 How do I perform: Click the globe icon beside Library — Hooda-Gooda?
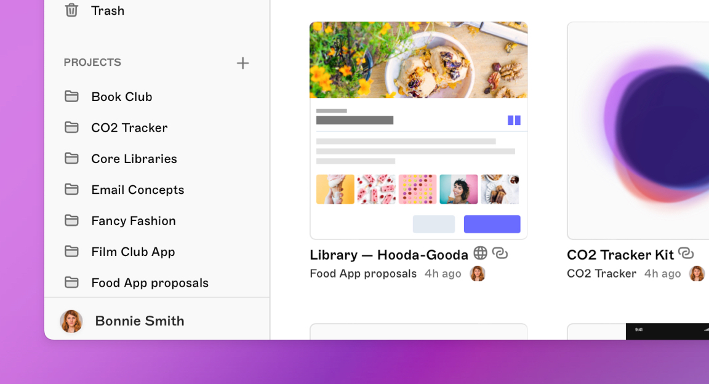coord(480,253)
